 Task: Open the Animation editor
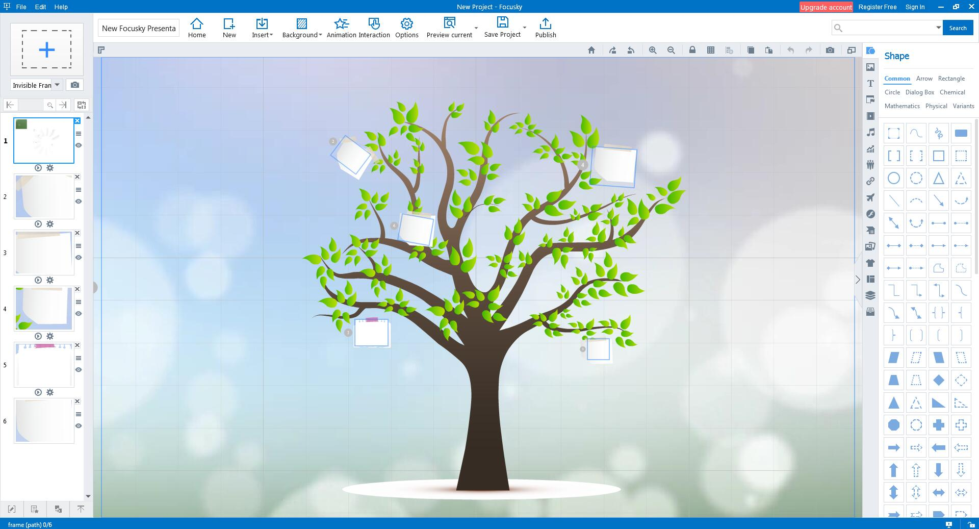pyautogui.click(x=341, y=28)
